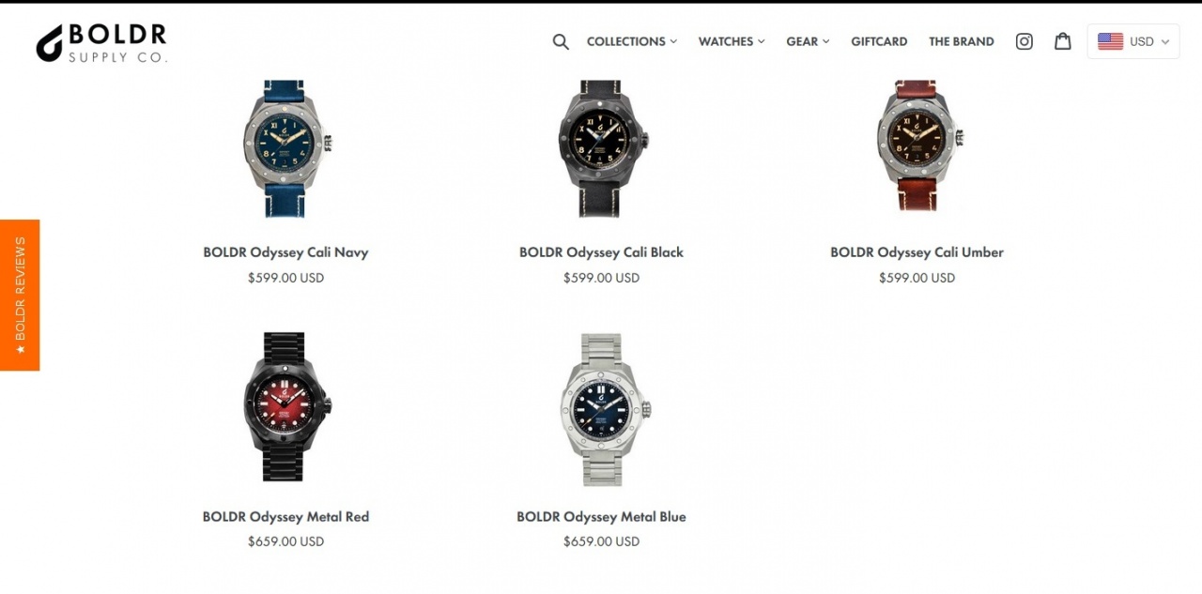This screenshot has width=1202, height=594.
Task: Click the US flag currency icon
Action: tap(1110, 41)
